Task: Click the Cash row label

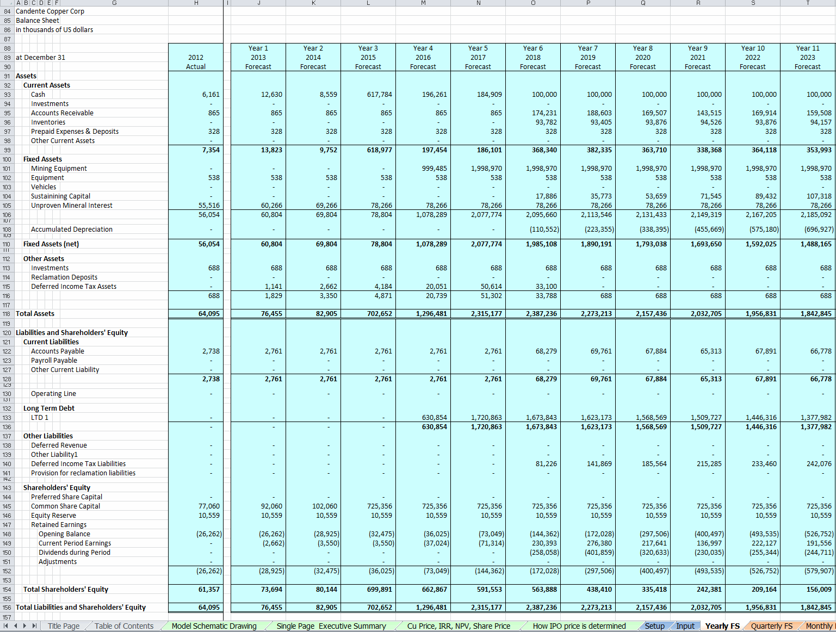Action: [38, 95]
